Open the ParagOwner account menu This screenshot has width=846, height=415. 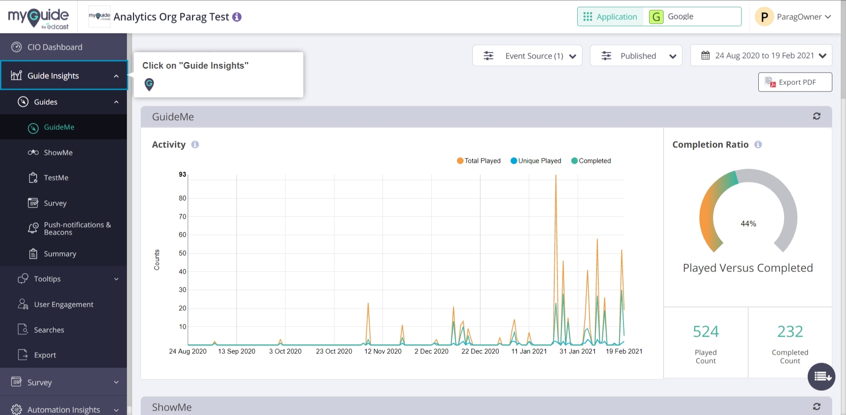pos(793,17)
